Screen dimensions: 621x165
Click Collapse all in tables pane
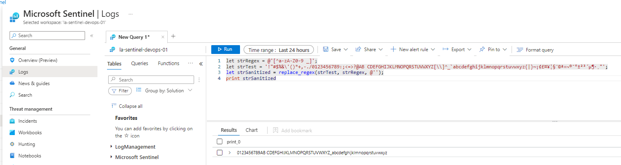pos(127,106)
